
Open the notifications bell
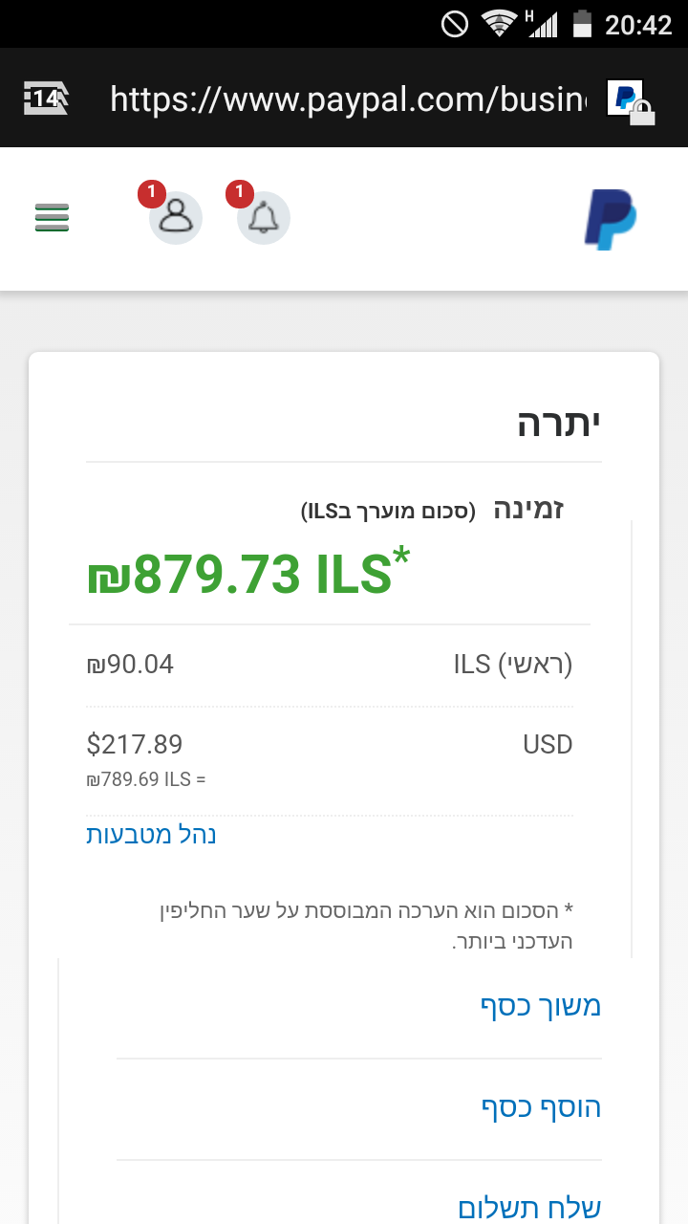click(x=263, y=218)
